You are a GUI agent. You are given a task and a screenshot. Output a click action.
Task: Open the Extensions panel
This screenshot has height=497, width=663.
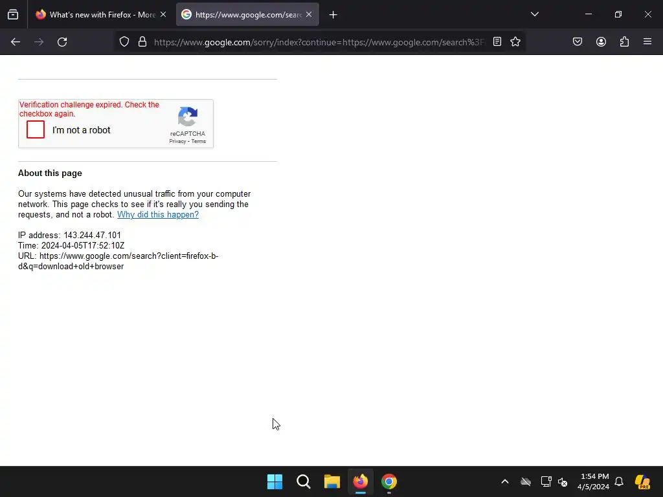[624, 42]
